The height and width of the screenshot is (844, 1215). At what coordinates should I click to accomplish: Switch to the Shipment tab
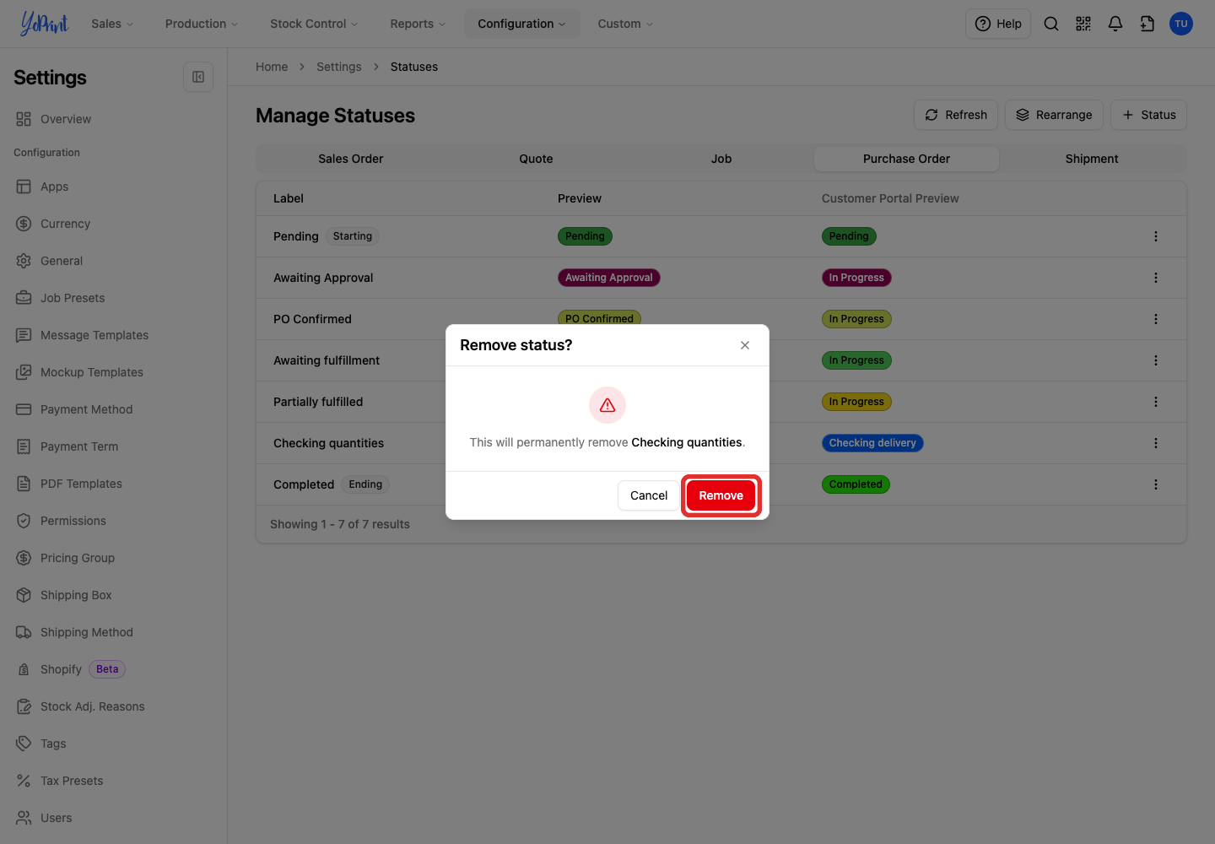tap(1092, 159)
